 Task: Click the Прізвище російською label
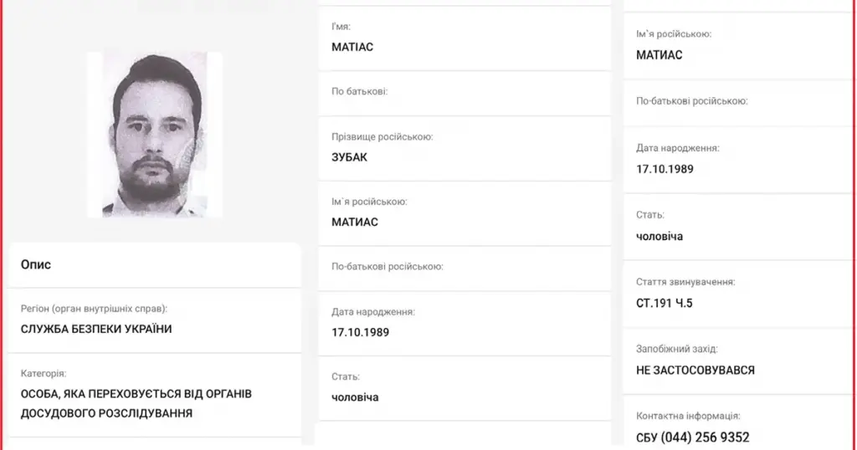pyautogui.click(x=382, y=136)
